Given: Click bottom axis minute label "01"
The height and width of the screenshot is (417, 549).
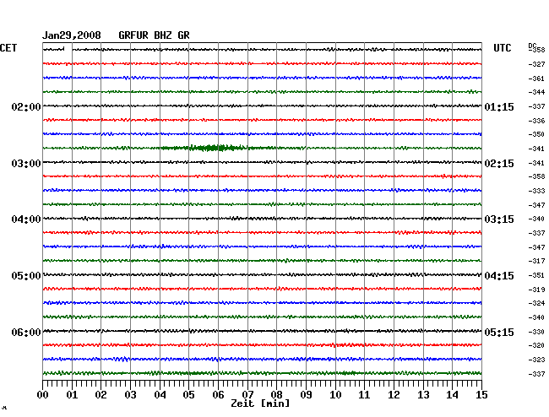Looking at the screenshot, I should click(72, 395).
